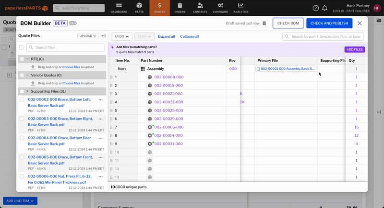Open options for 002-00006-000 Nut file
This screenshot has width=384, height=208.
point(100,176)
